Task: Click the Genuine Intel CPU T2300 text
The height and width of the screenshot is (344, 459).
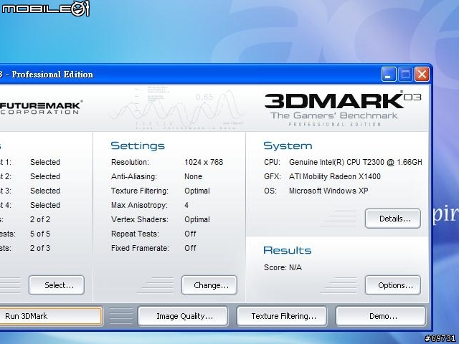Action: (x=356, y=162)
